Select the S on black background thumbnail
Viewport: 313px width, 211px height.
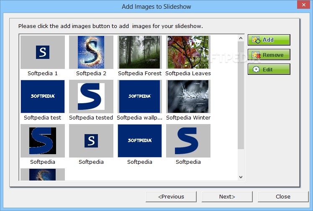[43, 141]
